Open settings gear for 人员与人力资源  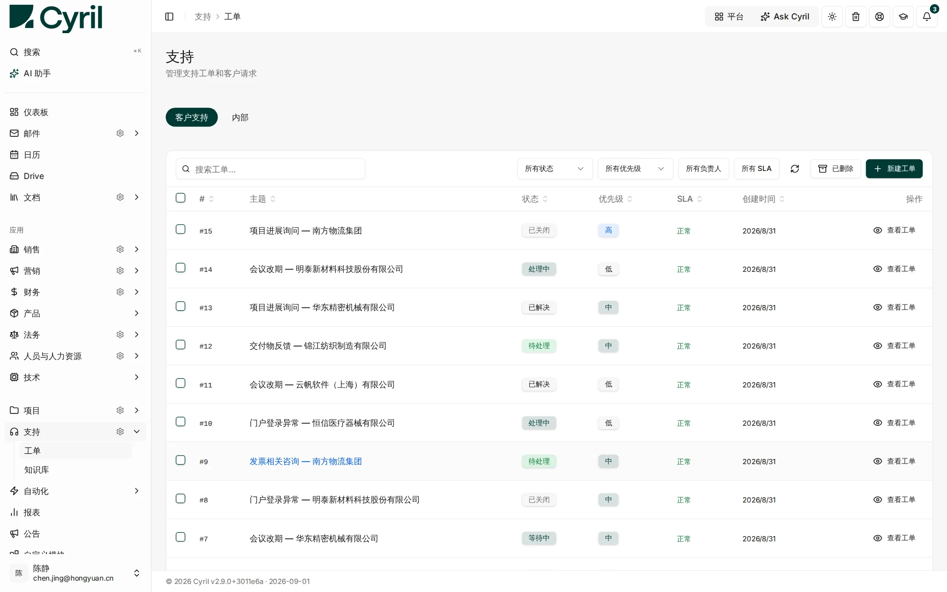[120, 356]
